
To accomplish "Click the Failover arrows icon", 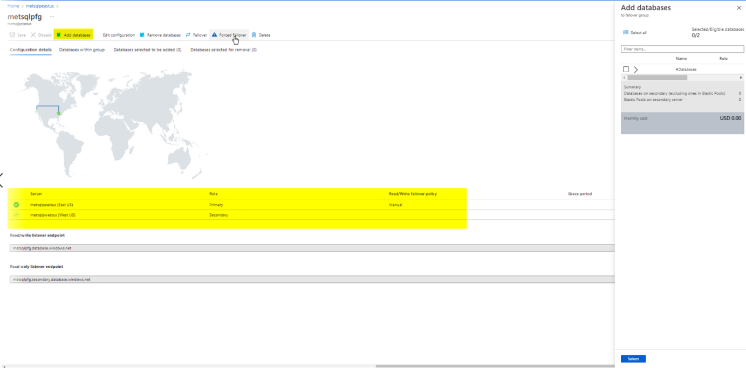I will (x=188, y=35).
